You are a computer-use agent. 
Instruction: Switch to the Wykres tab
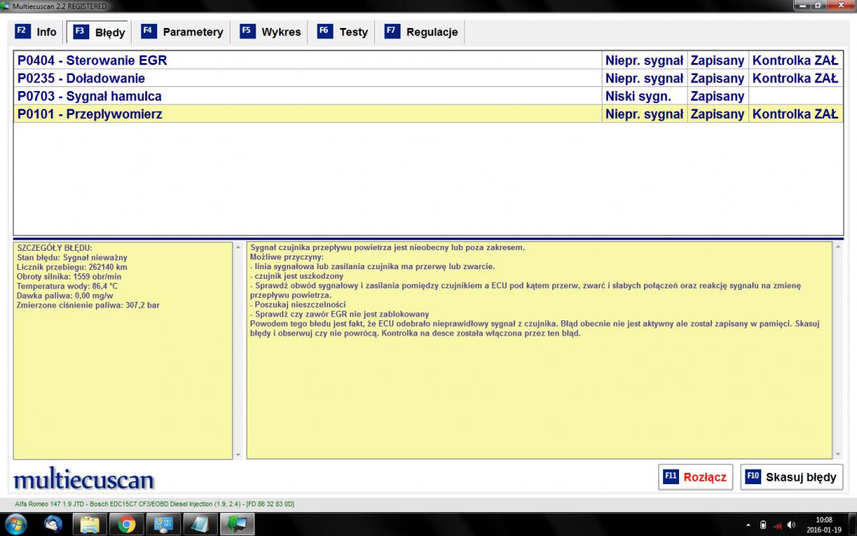click(271, 32)
